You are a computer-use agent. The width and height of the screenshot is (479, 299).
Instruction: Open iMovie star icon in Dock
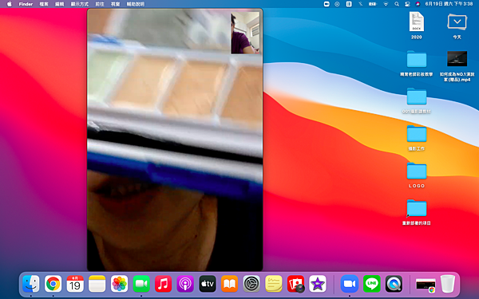318,284
